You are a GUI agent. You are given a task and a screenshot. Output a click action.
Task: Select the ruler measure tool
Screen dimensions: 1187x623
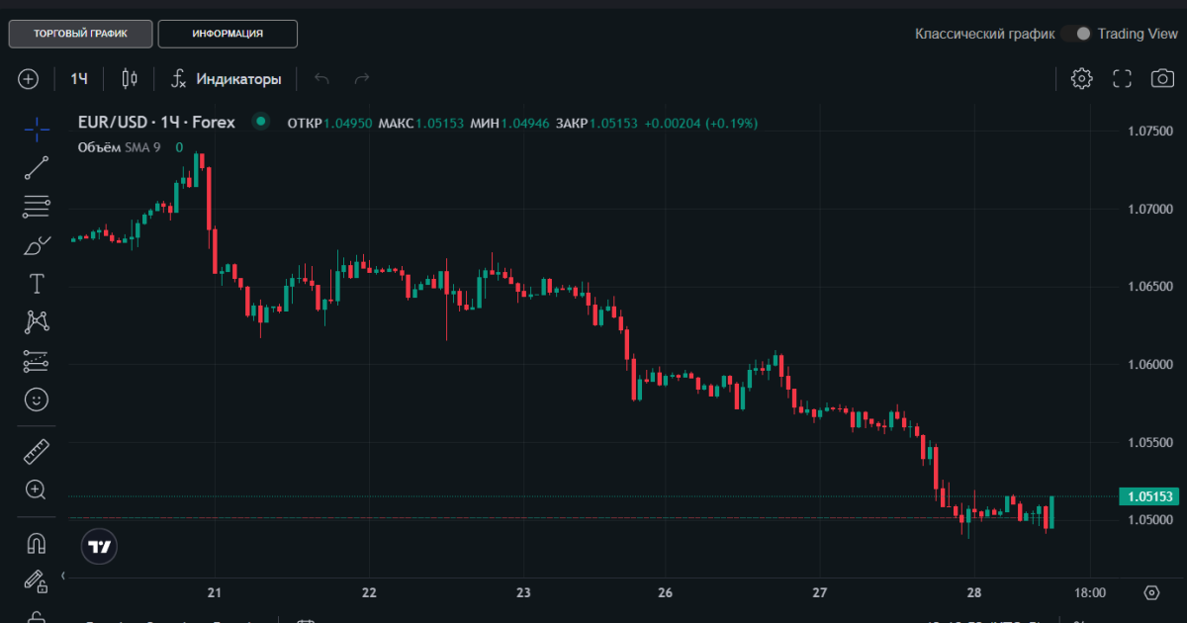37,452
